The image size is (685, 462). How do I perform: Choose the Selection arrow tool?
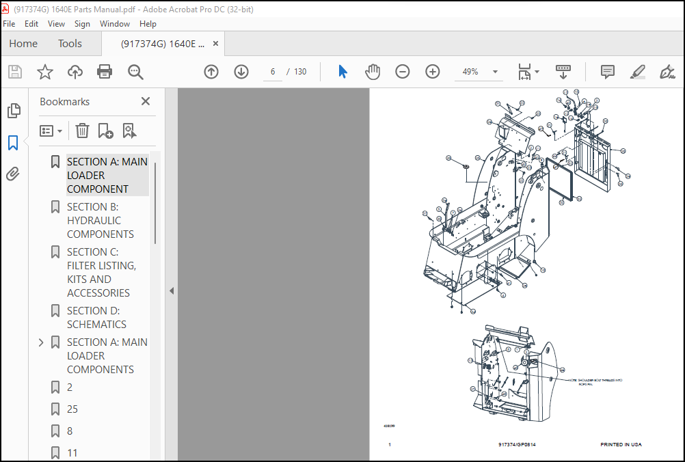click(343, 72)
